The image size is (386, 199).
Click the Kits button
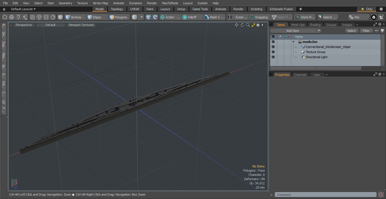click(x=359, y=17)
